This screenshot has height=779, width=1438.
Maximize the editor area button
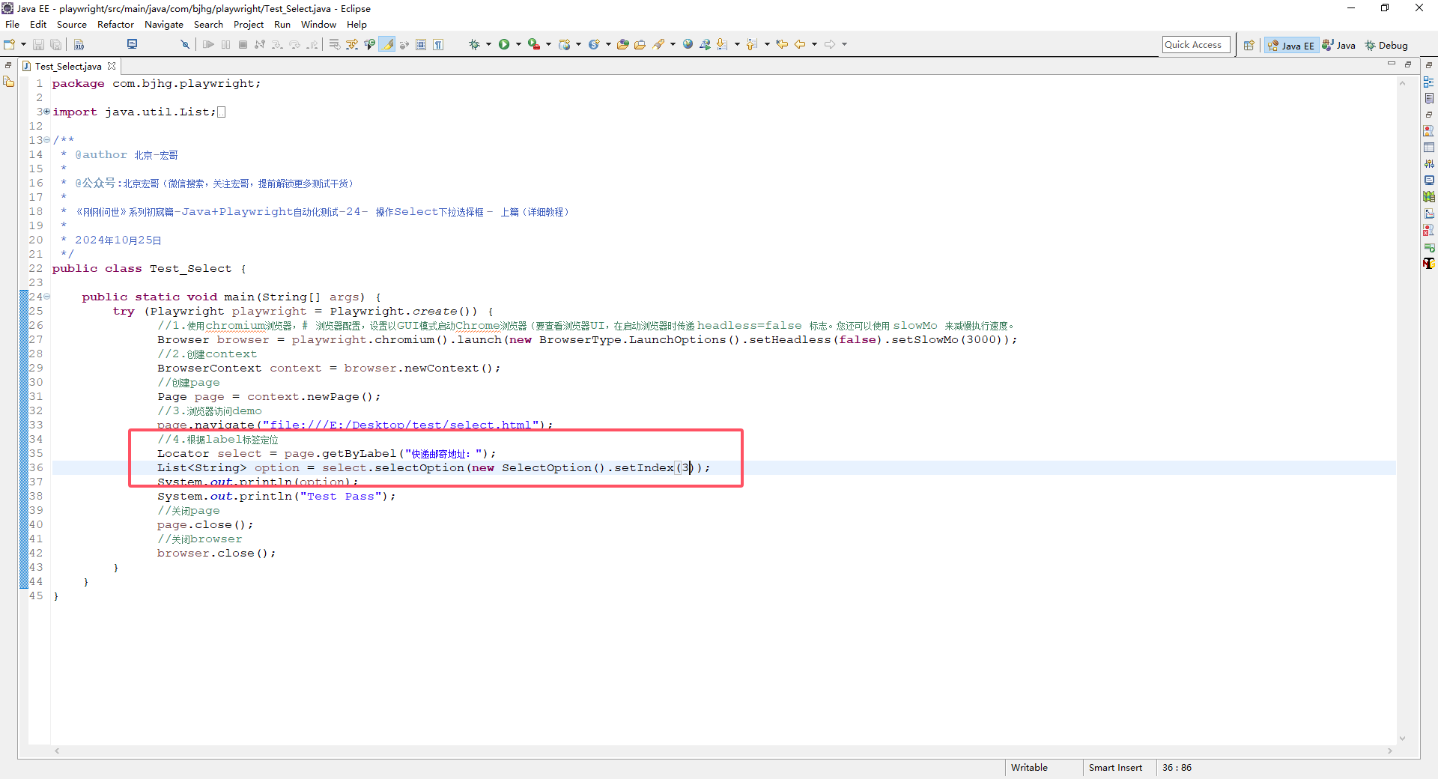coord(1408,65)
